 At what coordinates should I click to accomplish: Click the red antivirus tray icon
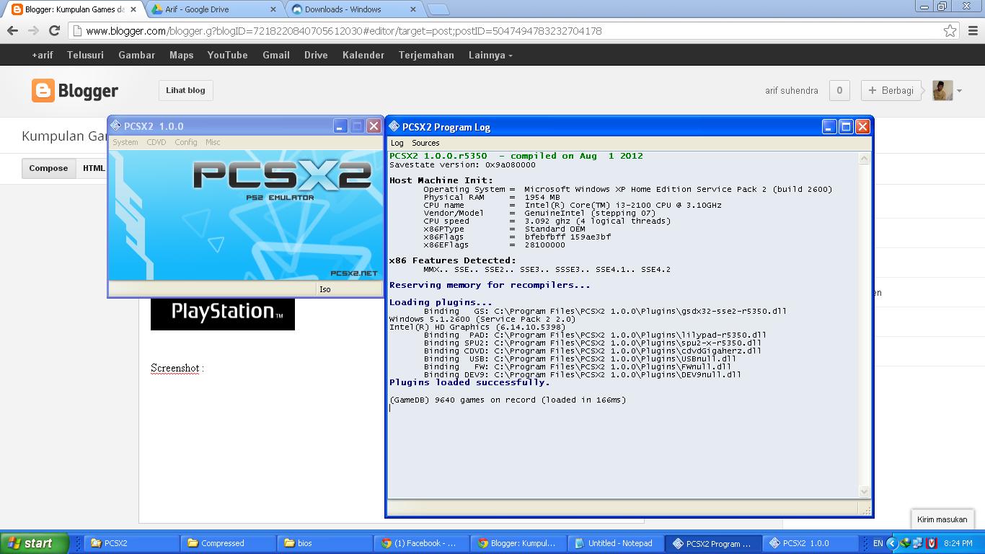932,543
